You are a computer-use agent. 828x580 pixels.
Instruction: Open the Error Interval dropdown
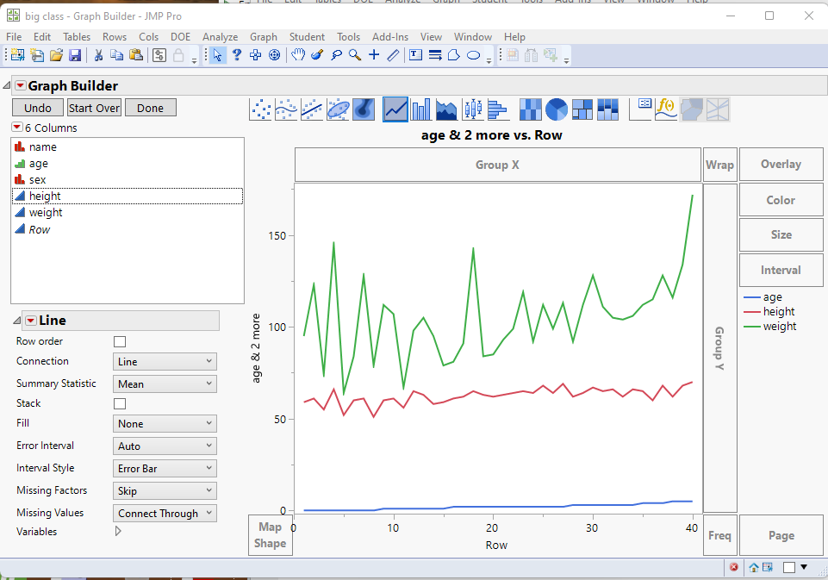tap(165, 446)
